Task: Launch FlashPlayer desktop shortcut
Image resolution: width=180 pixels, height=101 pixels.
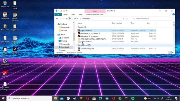Action: [15, 50]
